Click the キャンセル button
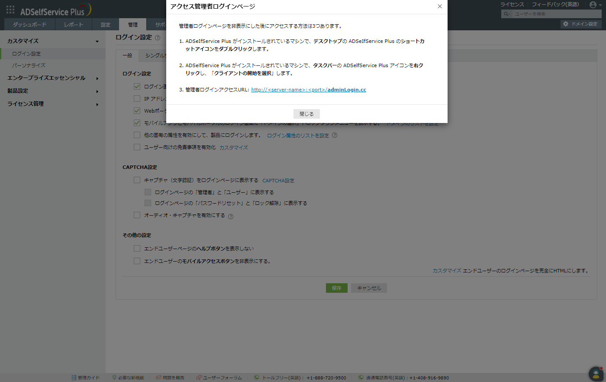The height and width of the screenshot is (382, 606). (369, 288)
